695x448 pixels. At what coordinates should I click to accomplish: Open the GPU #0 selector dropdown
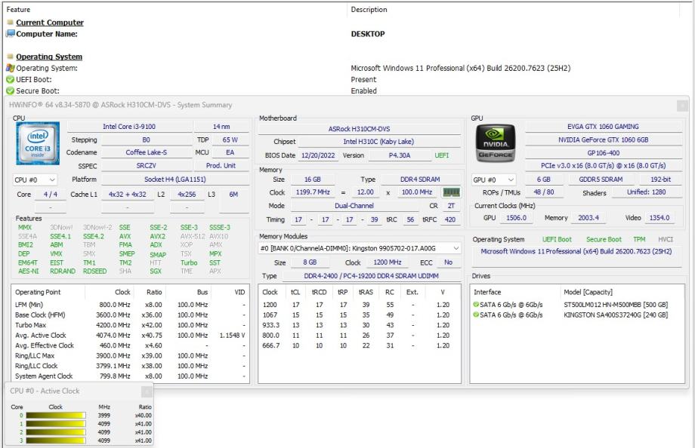[494, 180]
